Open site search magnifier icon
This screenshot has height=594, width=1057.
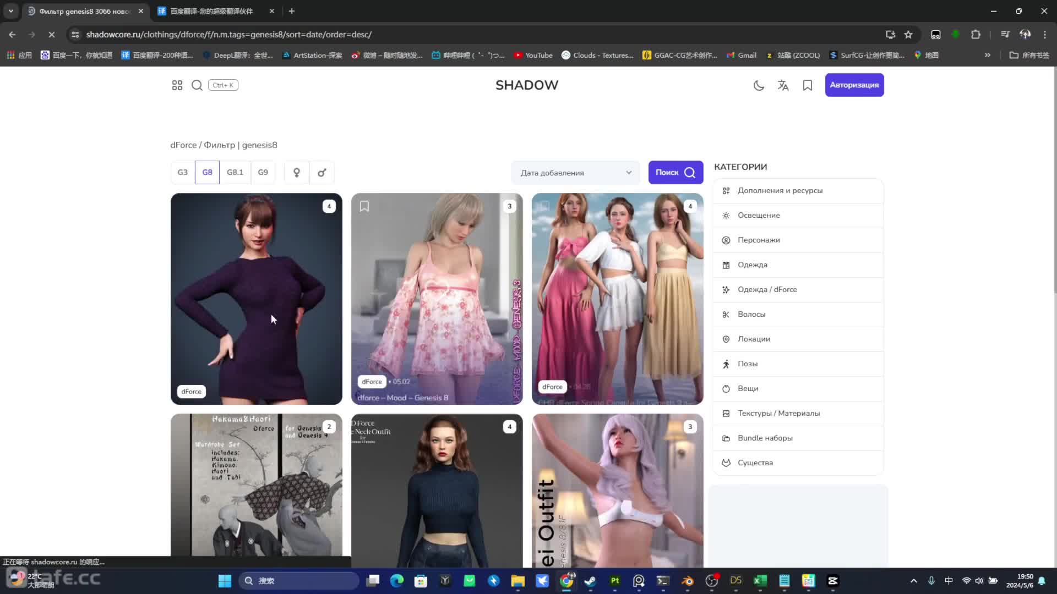(197, 85)
